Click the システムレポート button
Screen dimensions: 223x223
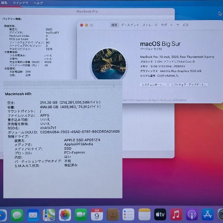point(153,85)
